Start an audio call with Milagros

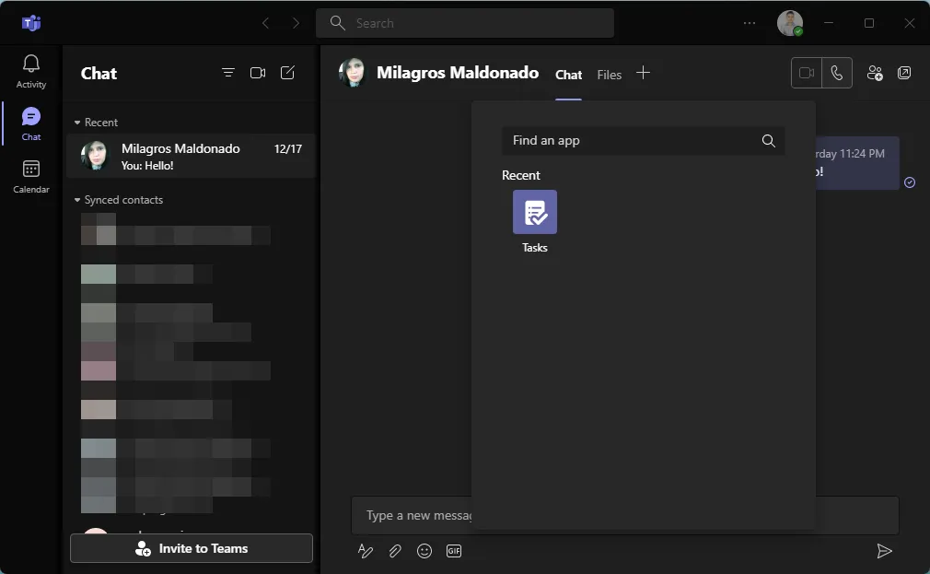[x=836, y=74]
